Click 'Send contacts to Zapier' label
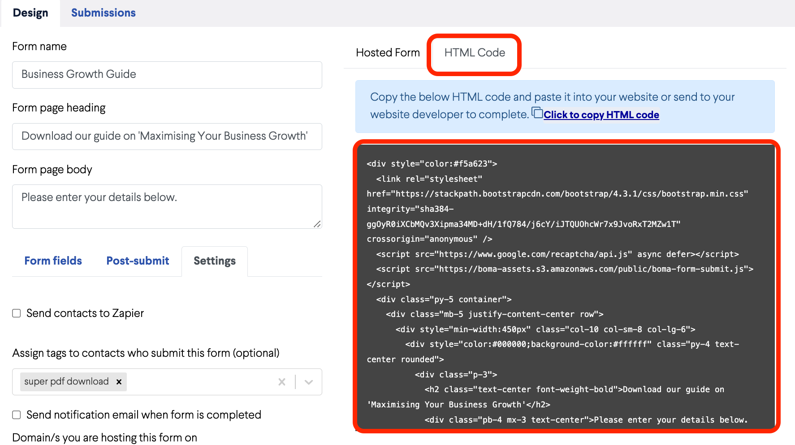The image size is (795, 445). [85, 313]
